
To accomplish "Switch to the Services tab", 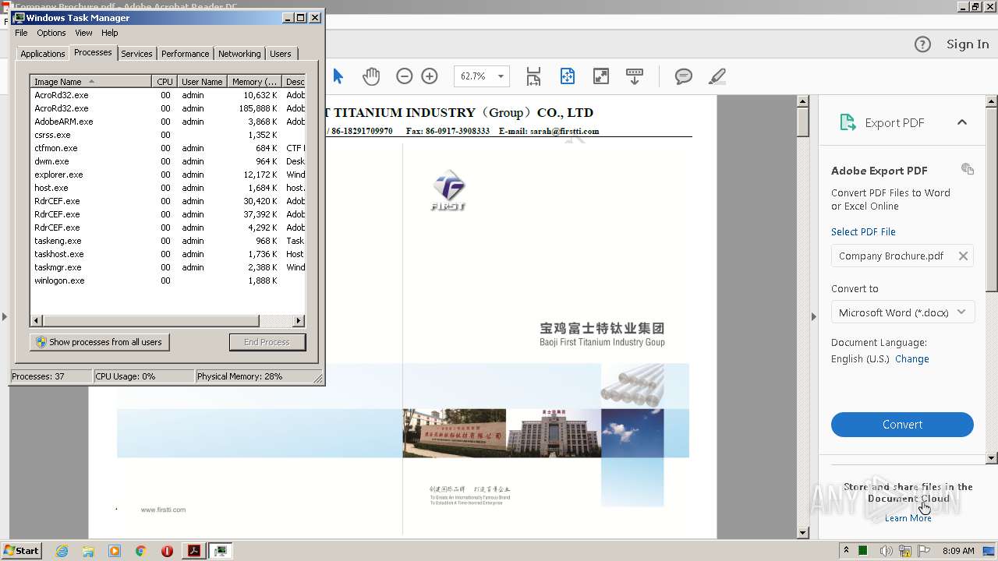I will [136, 54].
